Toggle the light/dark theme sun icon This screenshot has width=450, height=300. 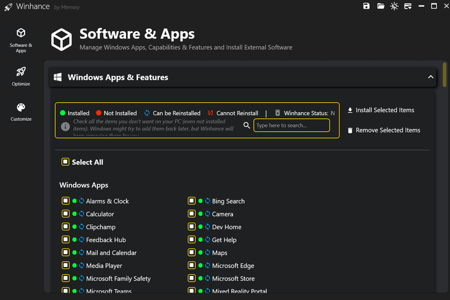[x=394, y=7]
